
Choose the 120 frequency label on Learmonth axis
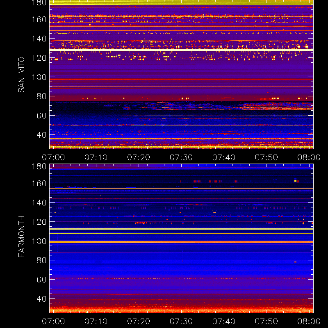coord(39,222)
